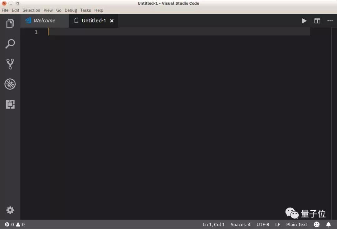Open the Manage settings gear
This screenshot has height=229, width=337.
[x=10, y=210]
